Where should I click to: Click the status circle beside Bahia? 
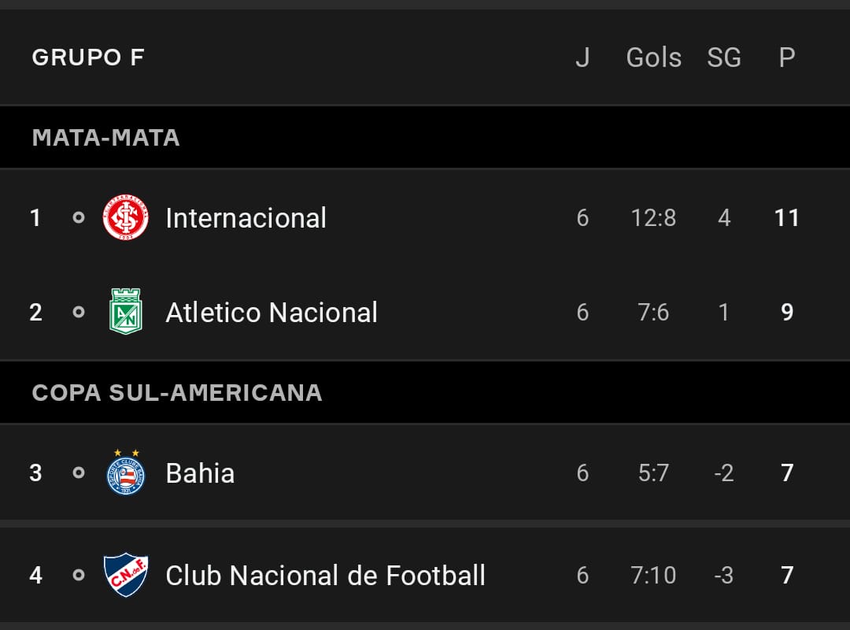pos(79,472)
